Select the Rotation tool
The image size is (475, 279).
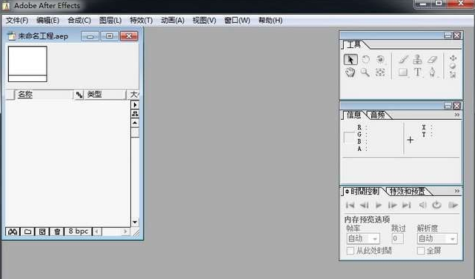pyautogui.click(x=365, y=59)
